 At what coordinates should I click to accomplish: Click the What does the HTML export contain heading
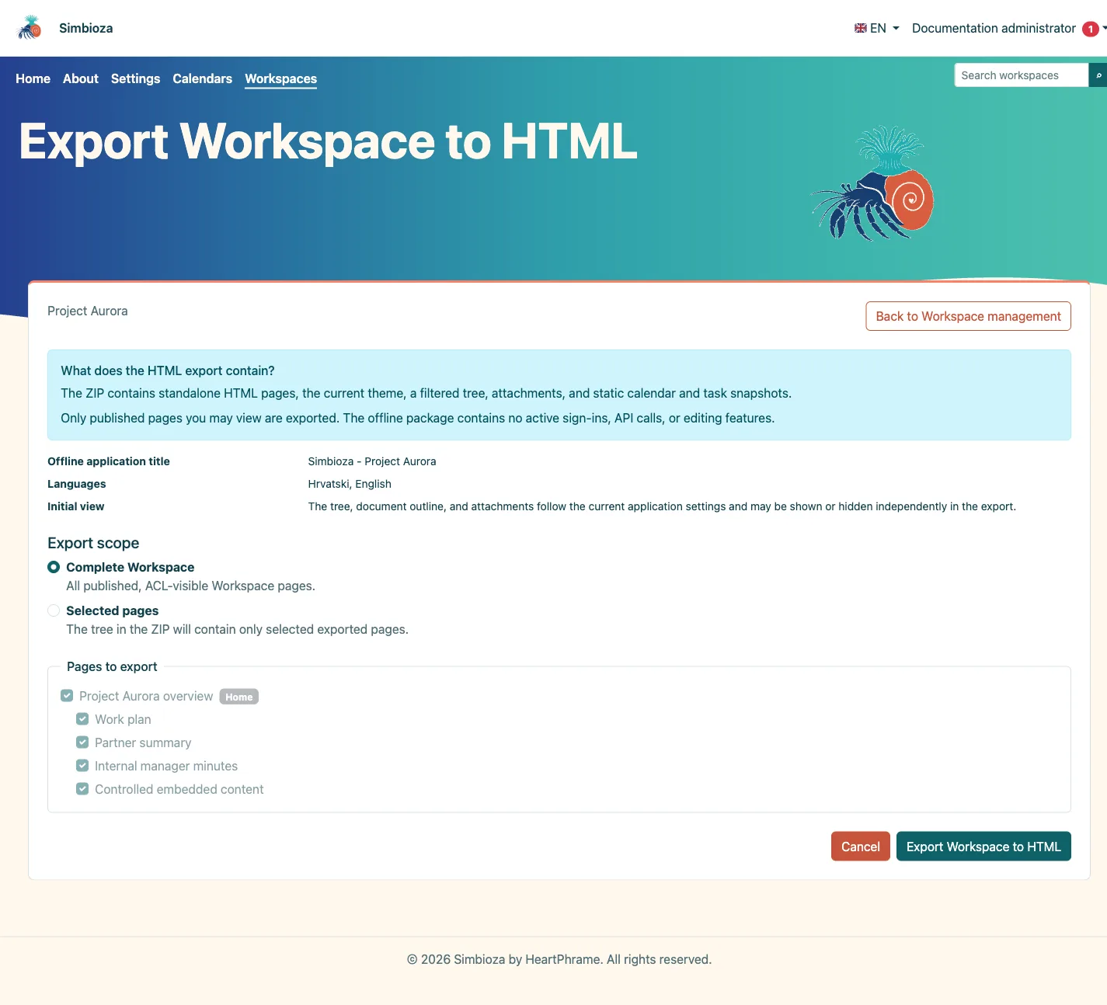click(168, 370)
